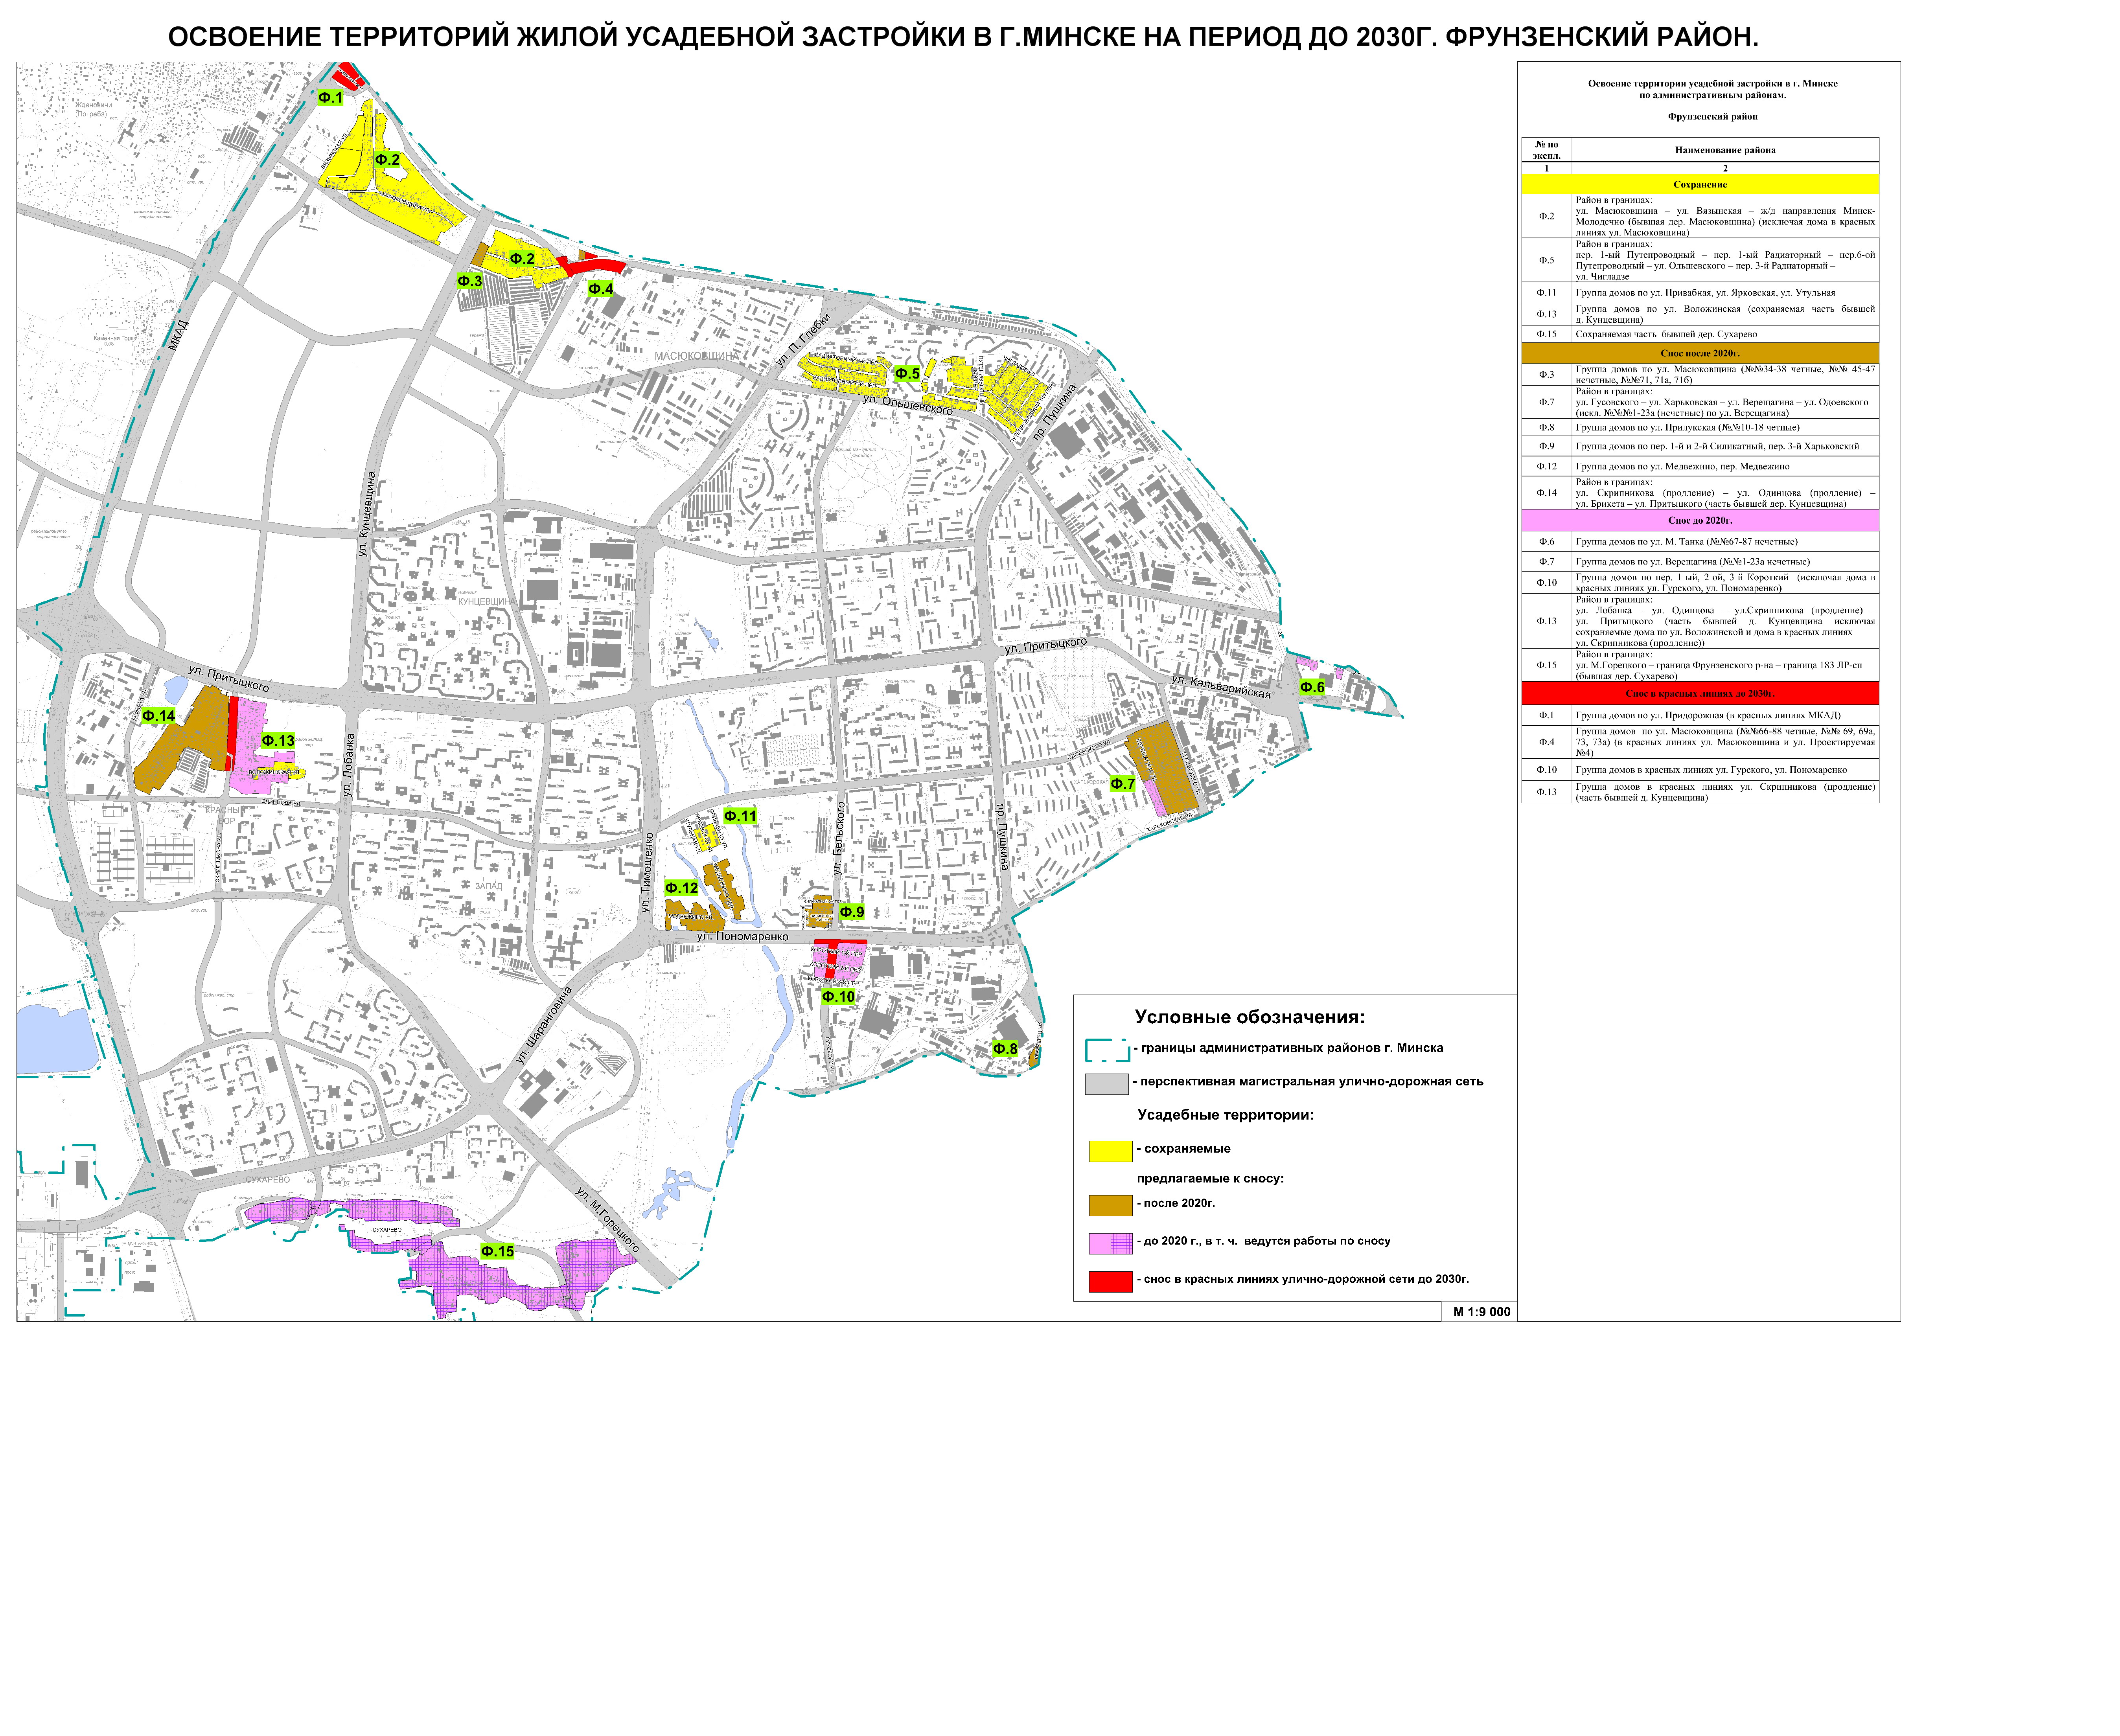The image size is (2120, 1736).
Task: Click the green Ф.6 marker on the map
Action: tap(1312, 687)
